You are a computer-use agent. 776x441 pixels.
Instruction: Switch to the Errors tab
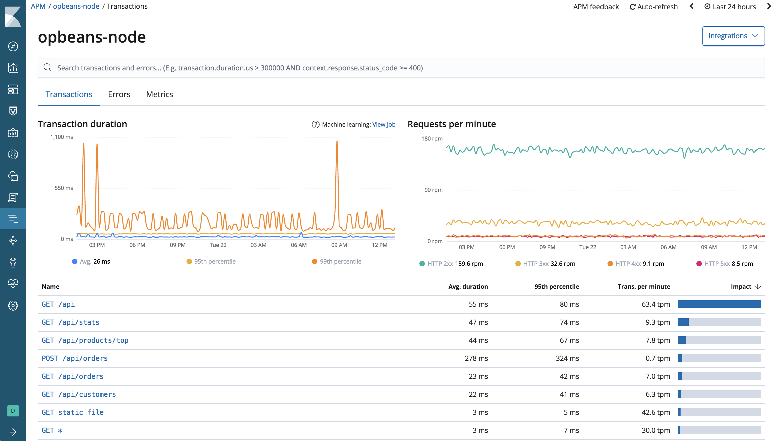click(119, 94)
